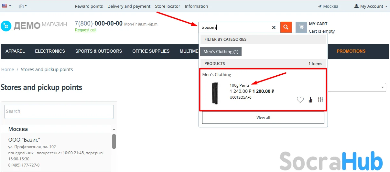Screen dimensions: 390x172
Task: Select the Men's Clothing (1) category filter
Action: click(x=221, y=51)
